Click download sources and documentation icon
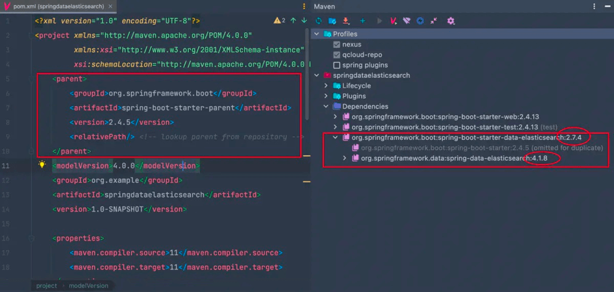 [x=346, y=21]
